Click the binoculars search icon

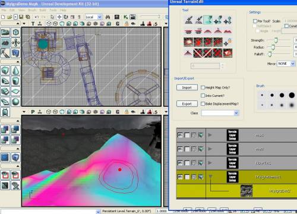(x=108, y=17)
